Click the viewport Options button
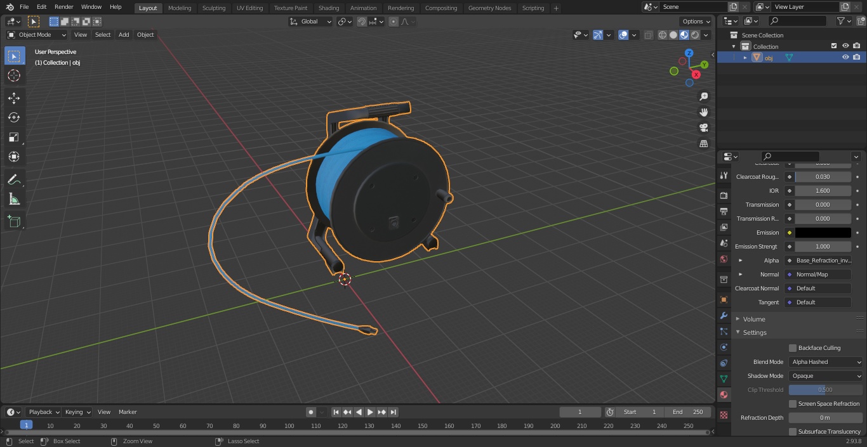Screen dimensions: 867x447 [696, 21]
